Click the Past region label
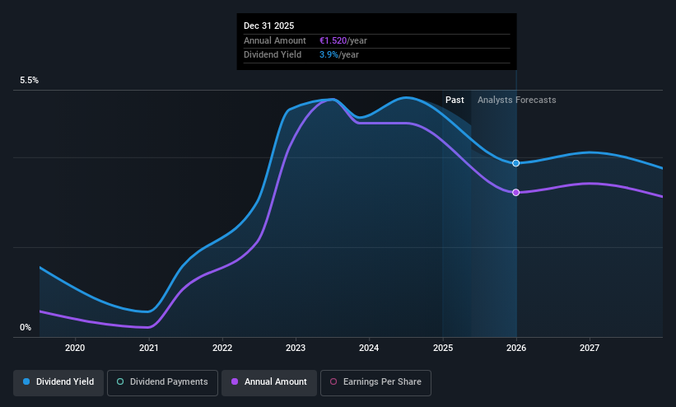The image size is (676, 407). (455, 101)
